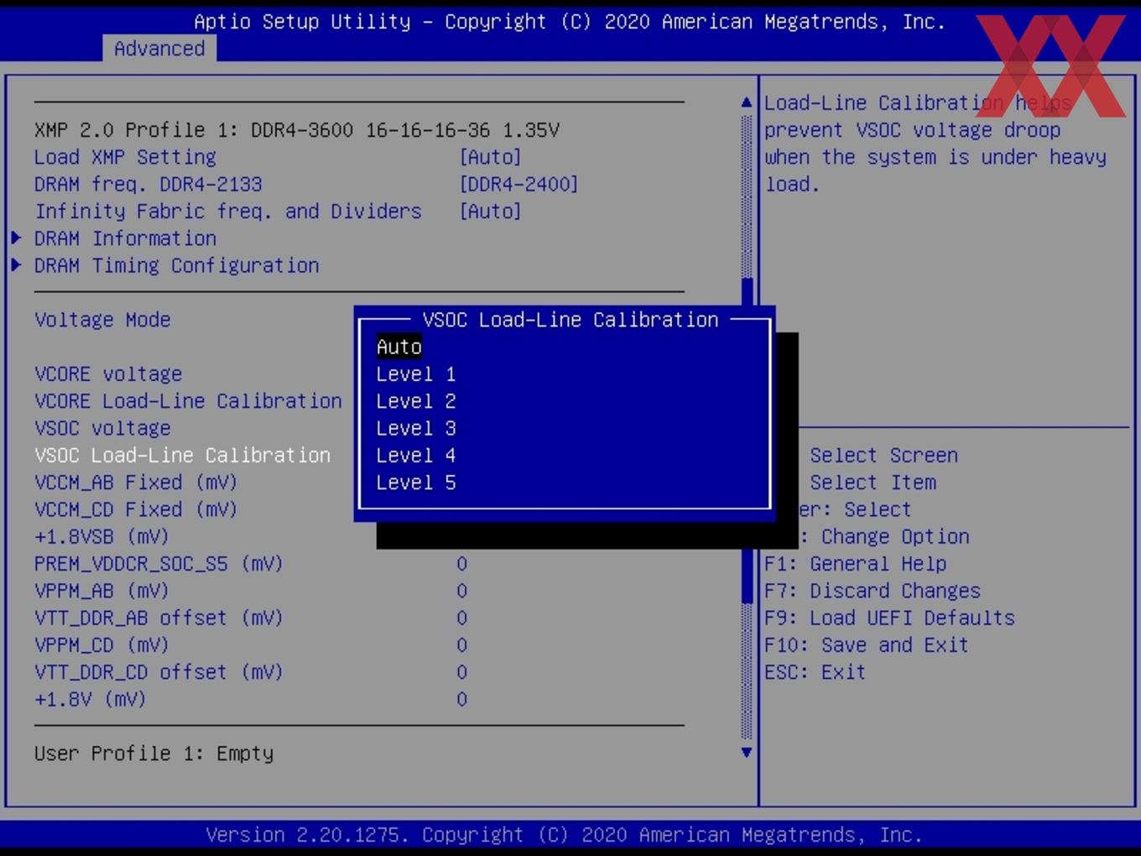Select the VSOC voltage option
The image size is (1141, 856).
pos(102,428)
